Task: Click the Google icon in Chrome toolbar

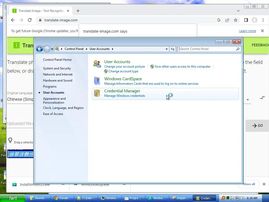Action: (219, 20)
